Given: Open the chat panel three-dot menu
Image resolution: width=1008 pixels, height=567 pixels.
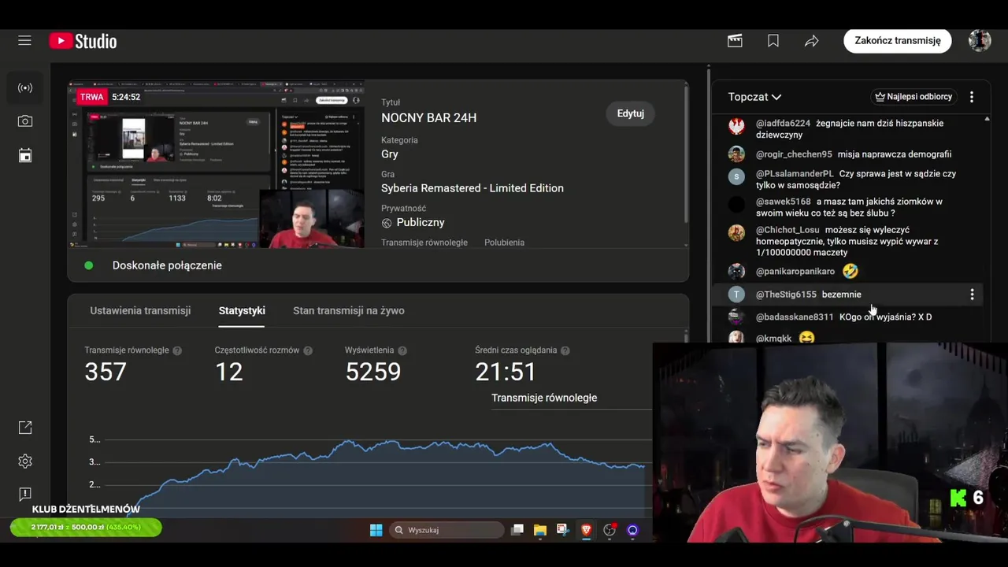Looking at the screenshot, I should [x=972, y=97].
